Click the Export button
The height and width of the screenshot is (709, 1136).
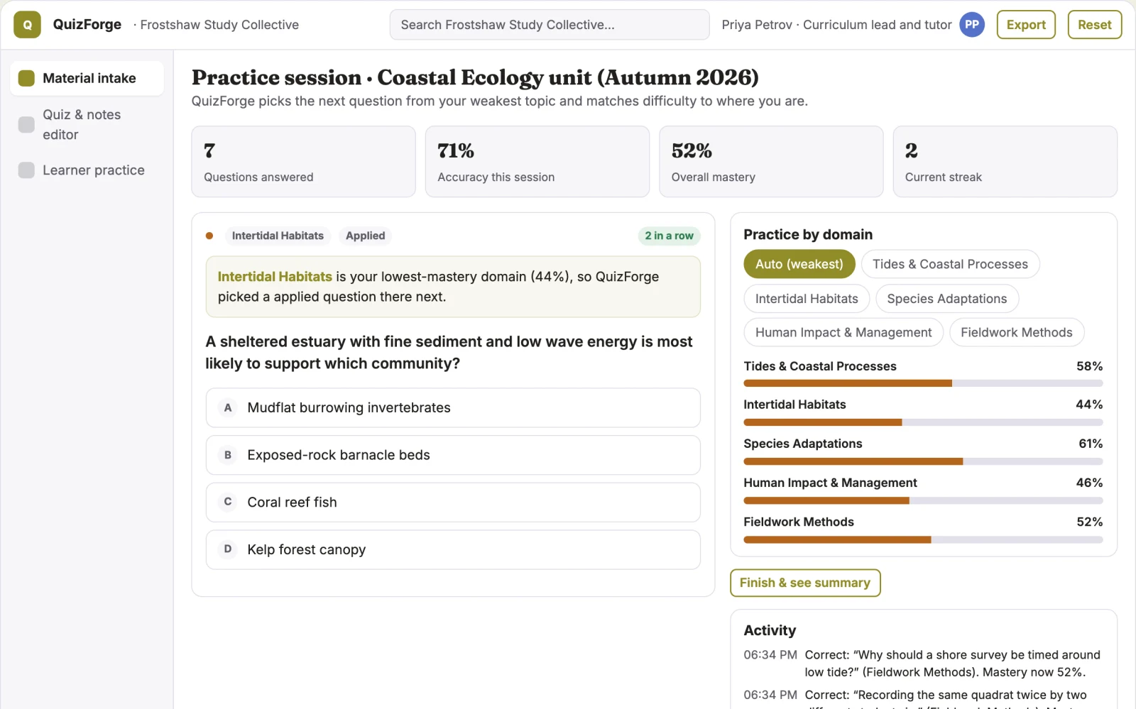[1026, 25]
